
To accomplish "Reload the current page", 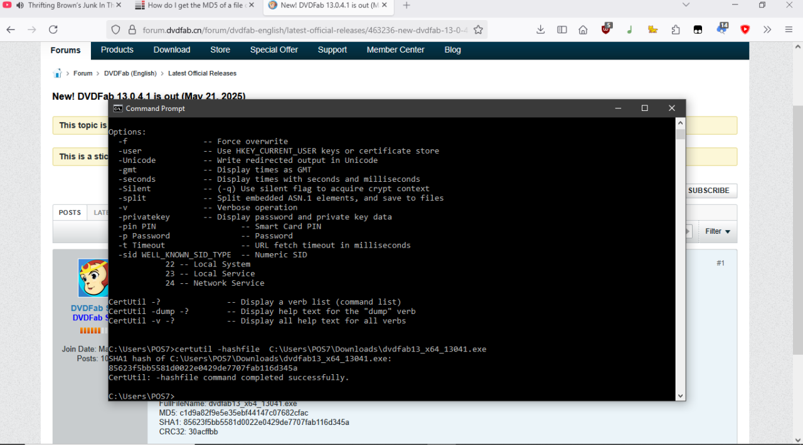I will 53,29.
